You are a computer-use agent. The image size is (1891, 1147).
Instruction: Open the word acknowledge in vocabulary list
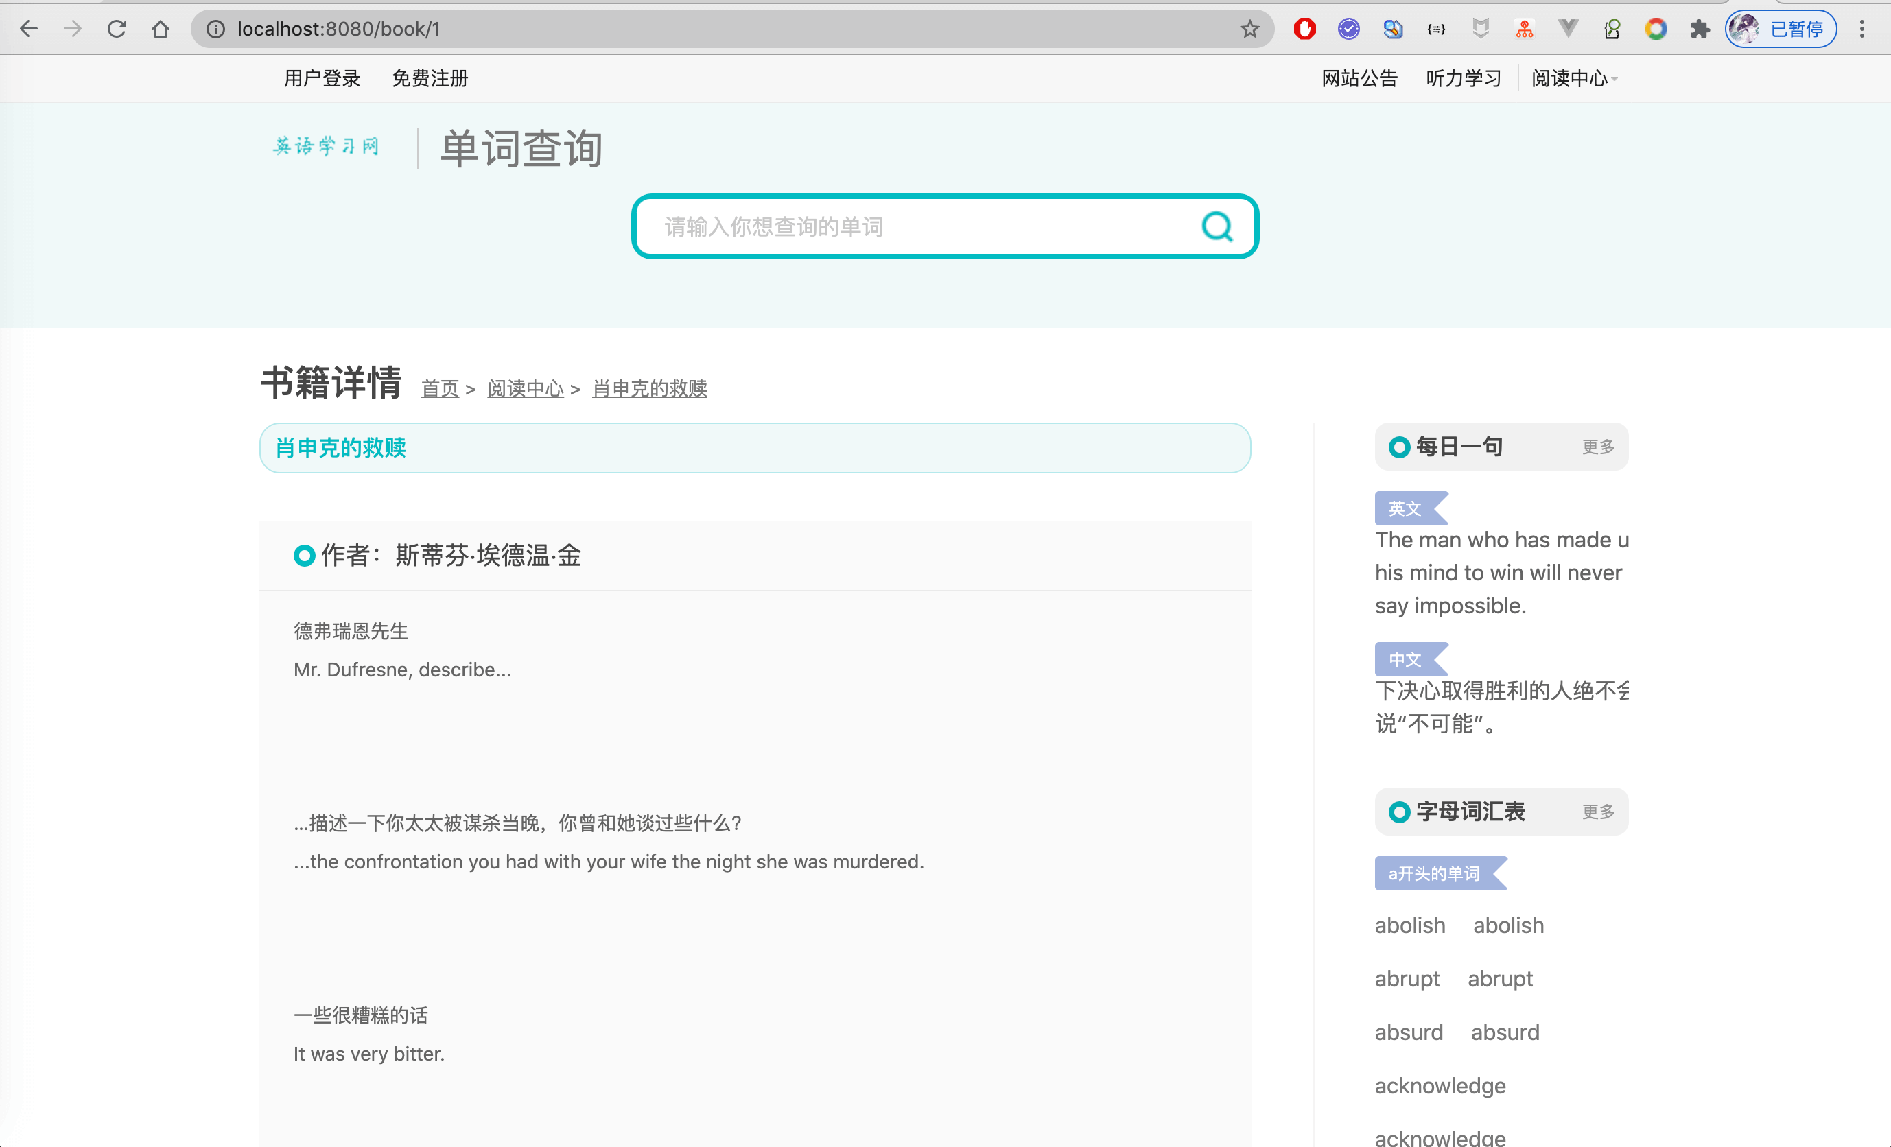point(1440,1086)
